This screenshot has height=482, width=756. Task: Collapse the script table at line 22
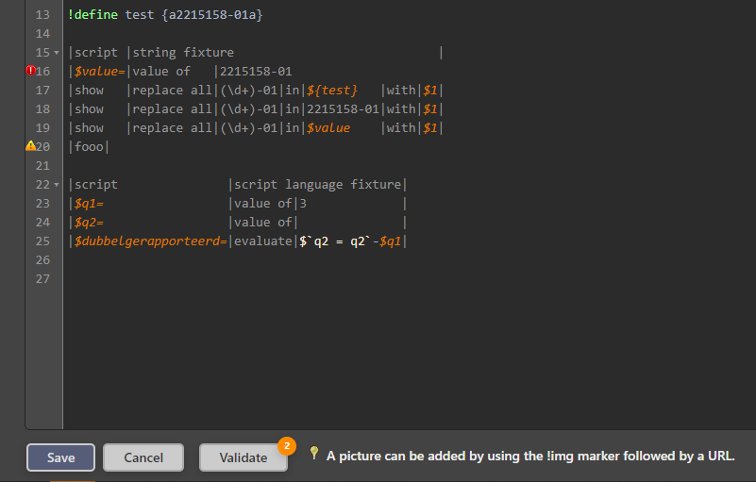tap(57, 185)
